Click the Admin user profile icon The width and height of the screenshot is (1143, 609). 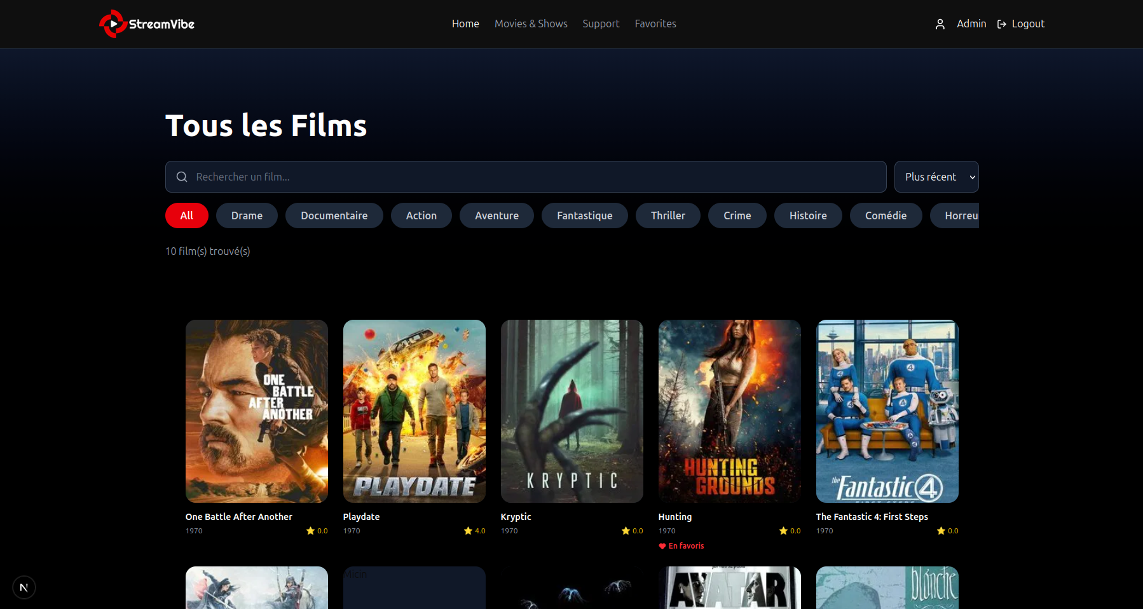940,24
